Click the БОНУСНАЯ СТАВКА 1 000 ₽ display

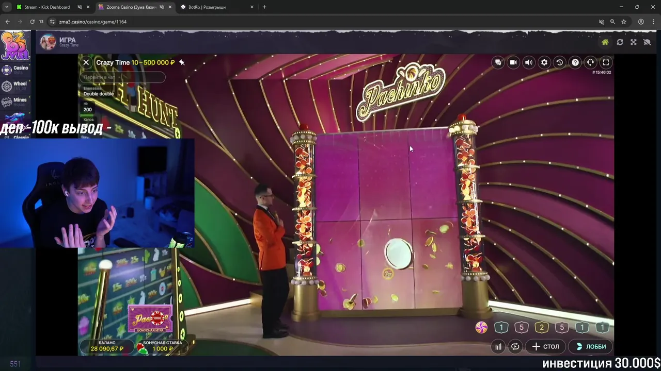coord(162,346)
